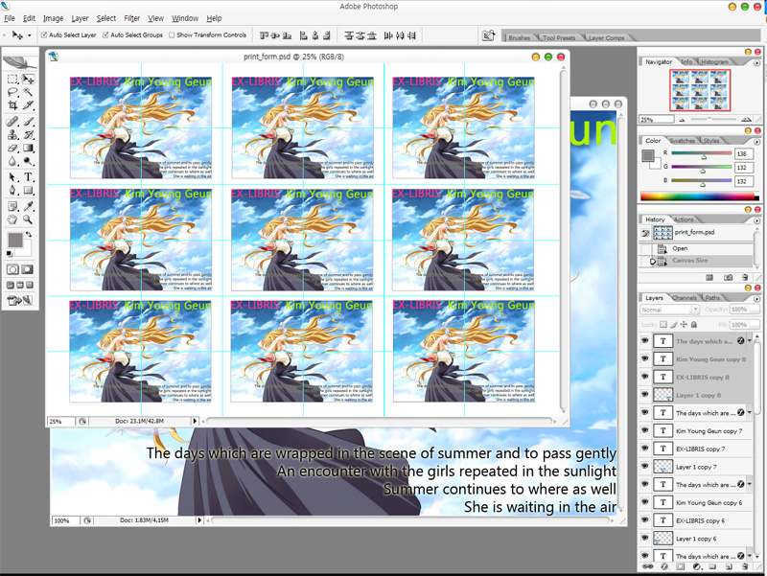Select the Brush tool

[x=28, y=122]
